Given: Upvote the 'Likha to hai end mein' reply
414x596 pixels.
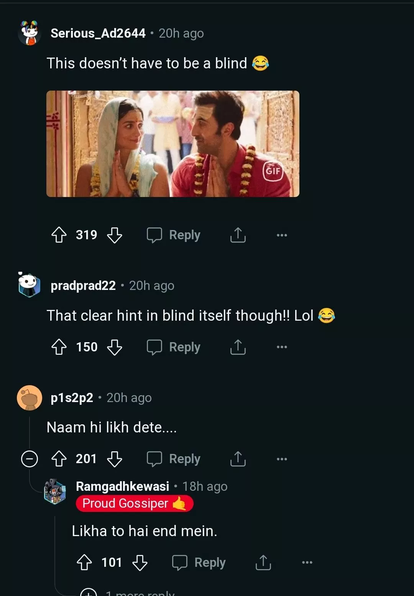Looking at the screenshot, I should pyautogui.click(x=84, y=563).
